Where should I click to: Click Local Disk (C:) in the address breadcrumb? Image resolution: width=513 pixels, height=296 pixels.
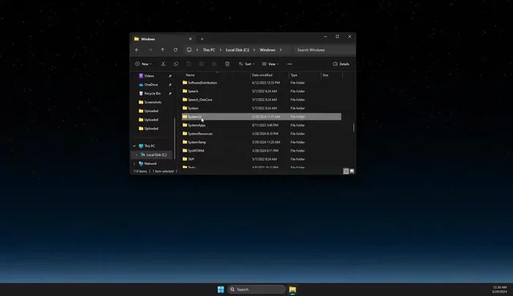(x=237, y=50)
